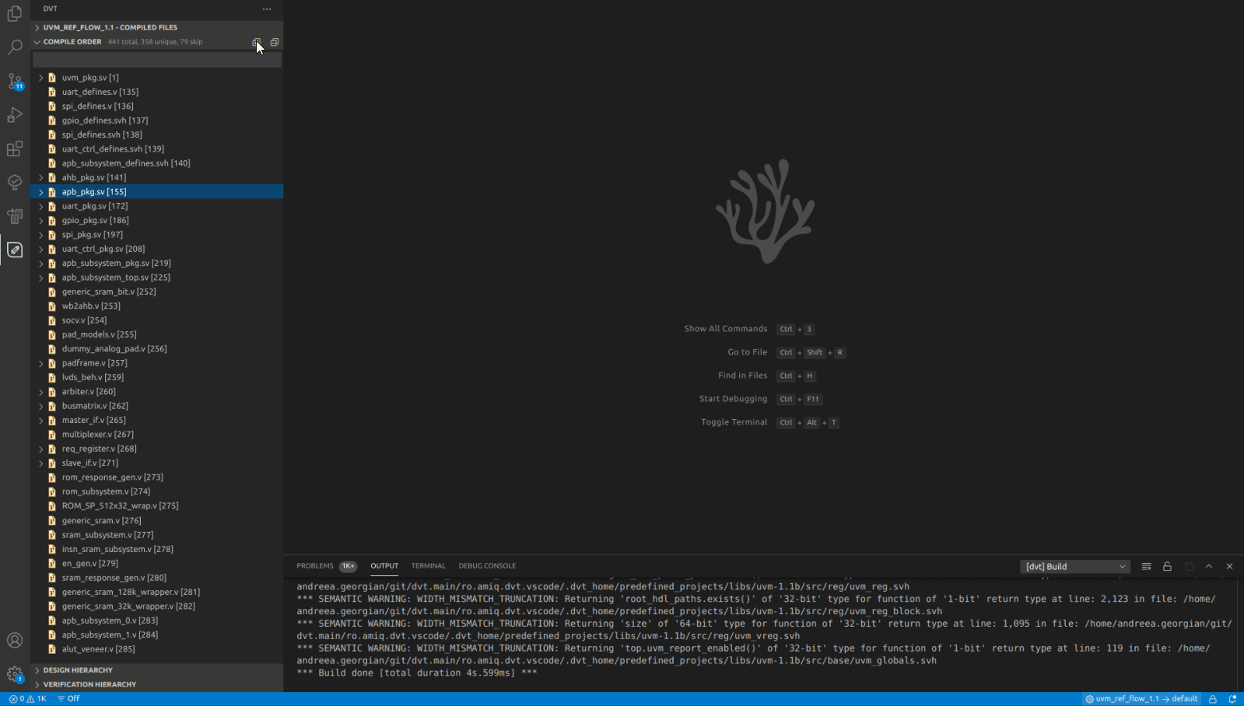Toggle the filter Off status item
This screenshot has width=1244, height=706.
click(x=68, y=699)
